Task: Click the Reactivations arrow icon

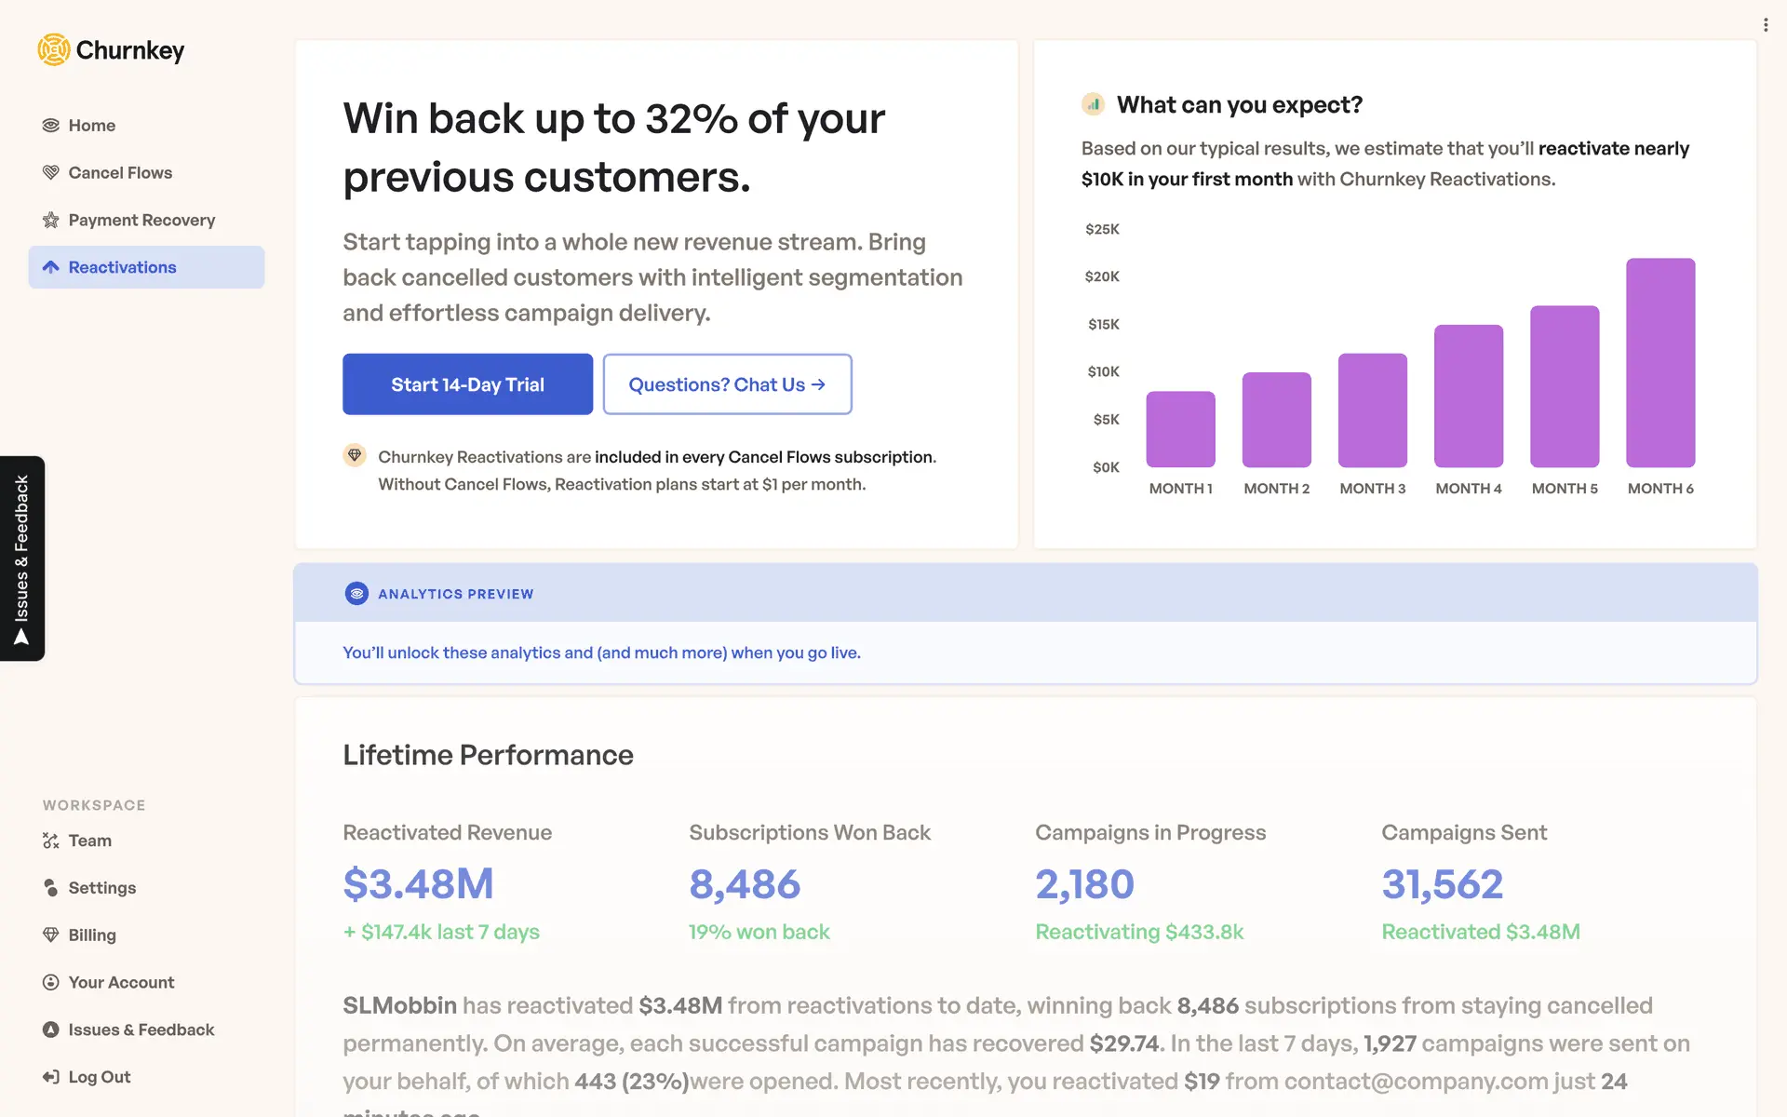Action: (50, 267)
